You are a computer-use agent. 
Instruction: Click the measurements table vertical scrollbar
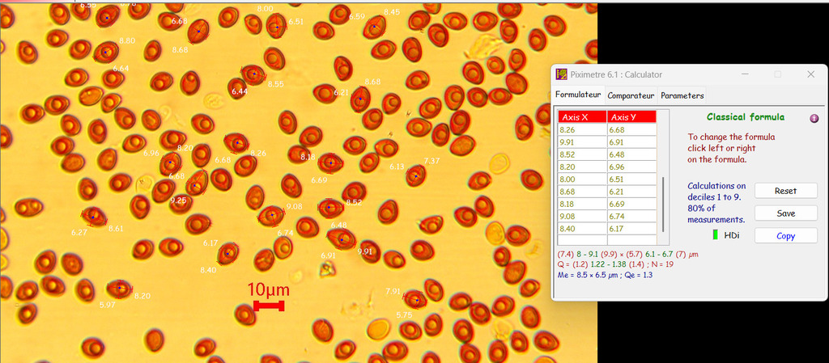click(664, 205)
